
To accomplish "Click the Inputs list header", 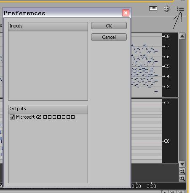I will pos(48,26).
